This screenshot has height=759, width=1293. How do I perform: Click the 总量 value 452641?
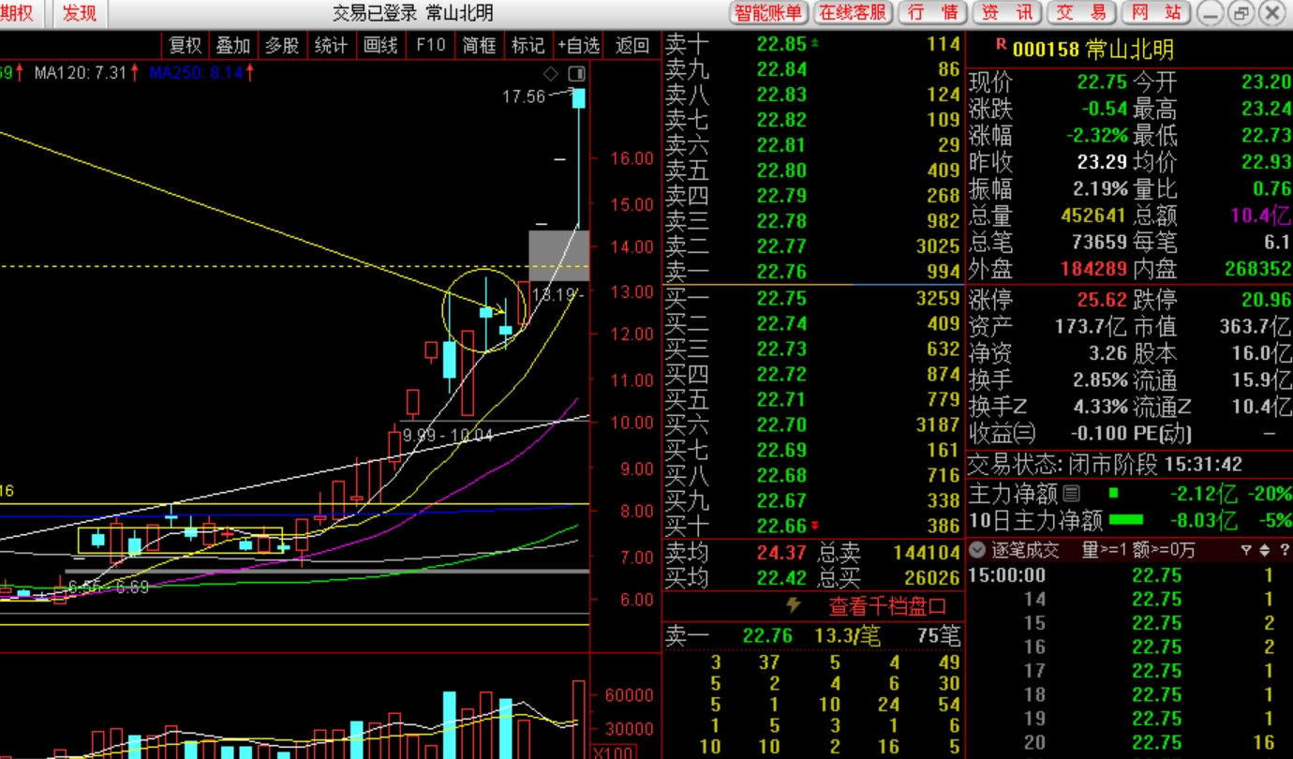pyautogui.click(x=1092, y=216)
